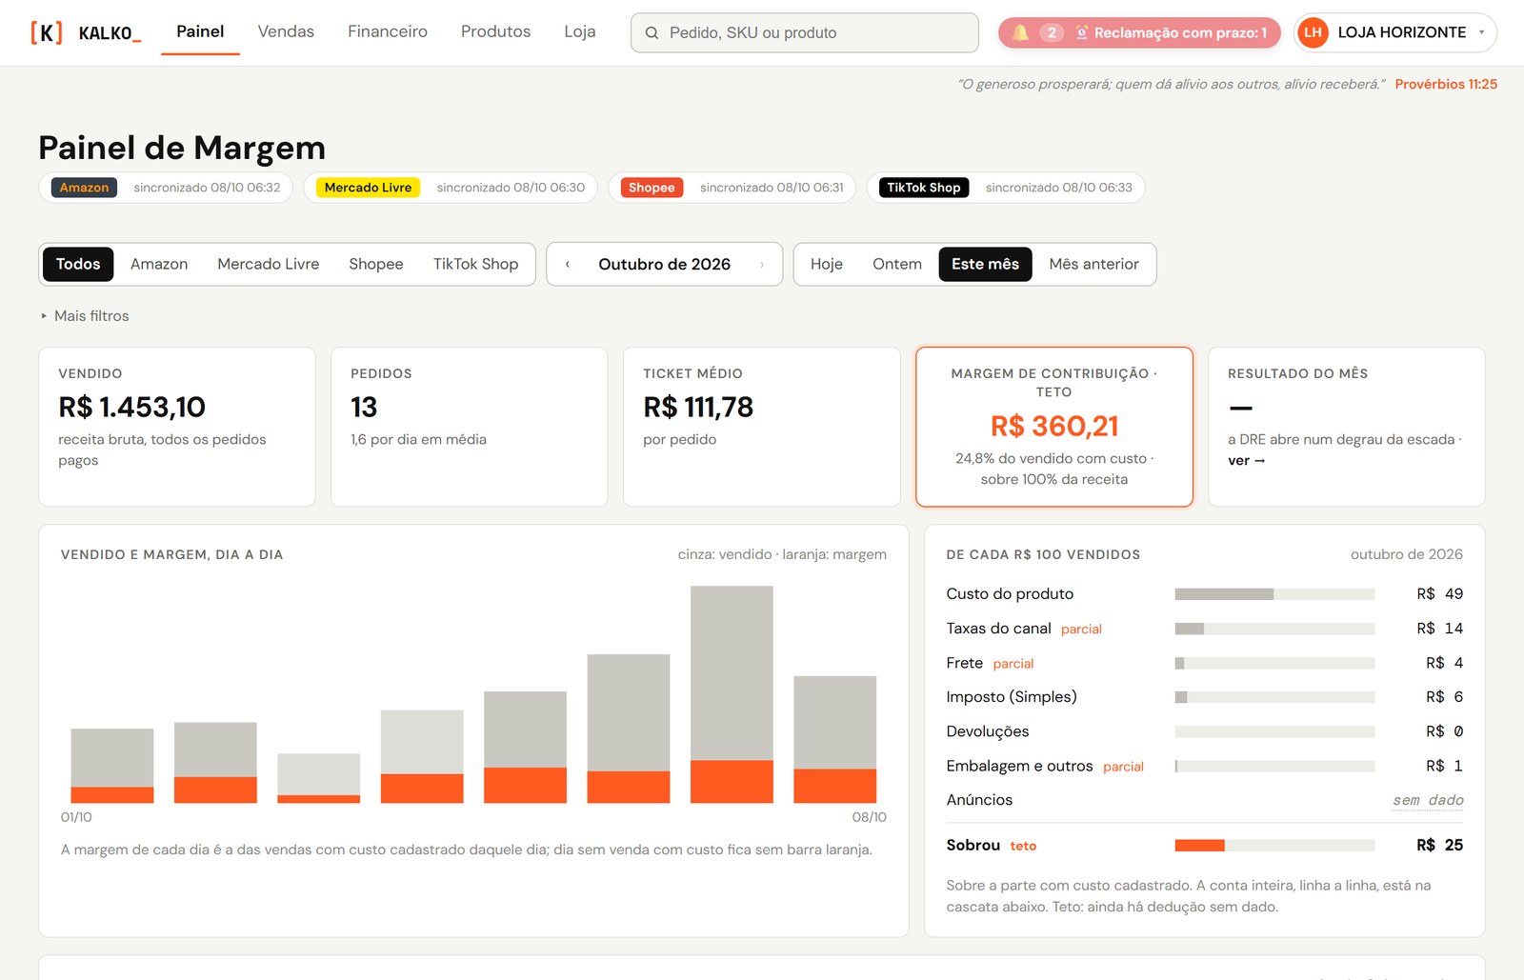
Task: Filter by Mercado Livre channel
Action: 269,264
